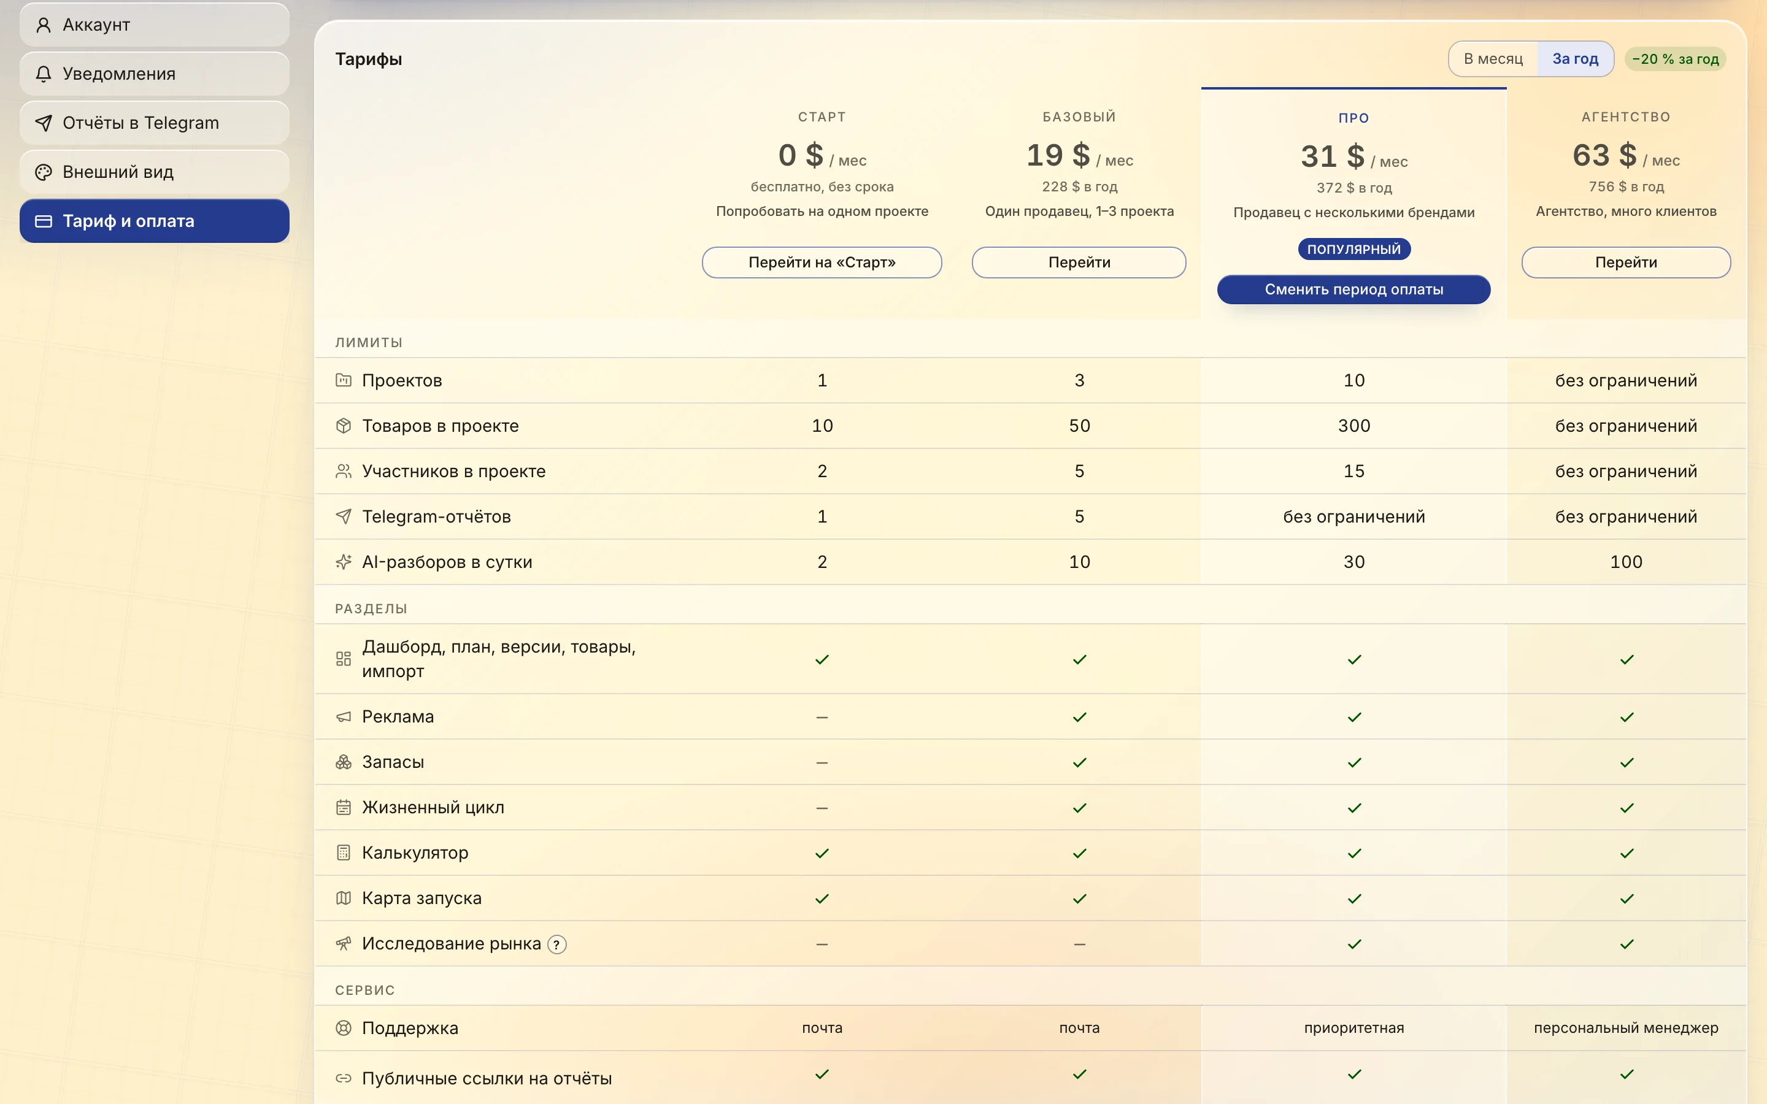Click the calendar icon beside Жизненный цикл
The width and height of the screenshot is (1767, 1104).
point(343,807)
